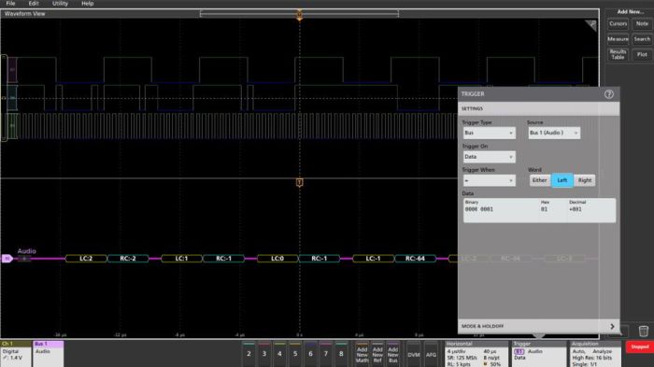
Task: Open the Edit menu
Action: pos(34,4)
